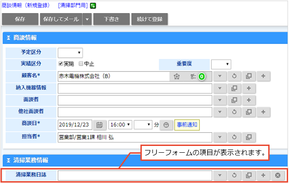Toggle the 実施 checkbox
This screenshot has height=183, width=289.
[x=61, y=64]
